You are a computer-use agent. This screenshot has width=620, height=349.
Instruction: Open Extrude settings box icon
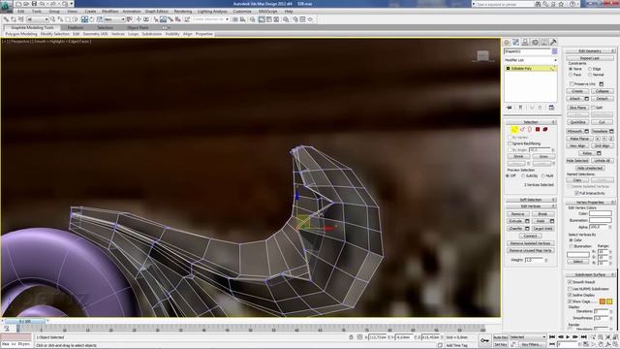[x=527, y=221]
